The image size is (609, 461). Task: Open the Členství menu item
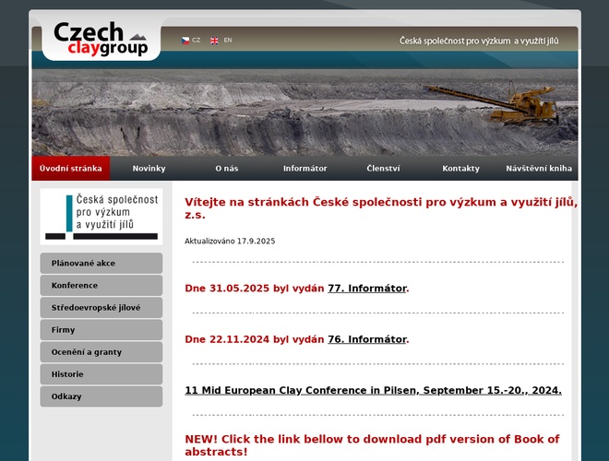(x=383, y=169)
